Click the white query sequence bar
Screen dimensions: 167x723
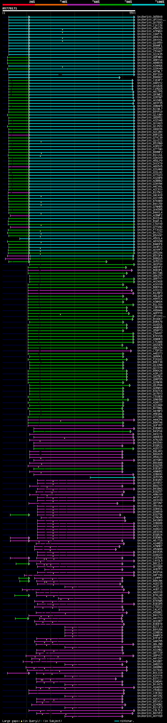pos(69,11)
